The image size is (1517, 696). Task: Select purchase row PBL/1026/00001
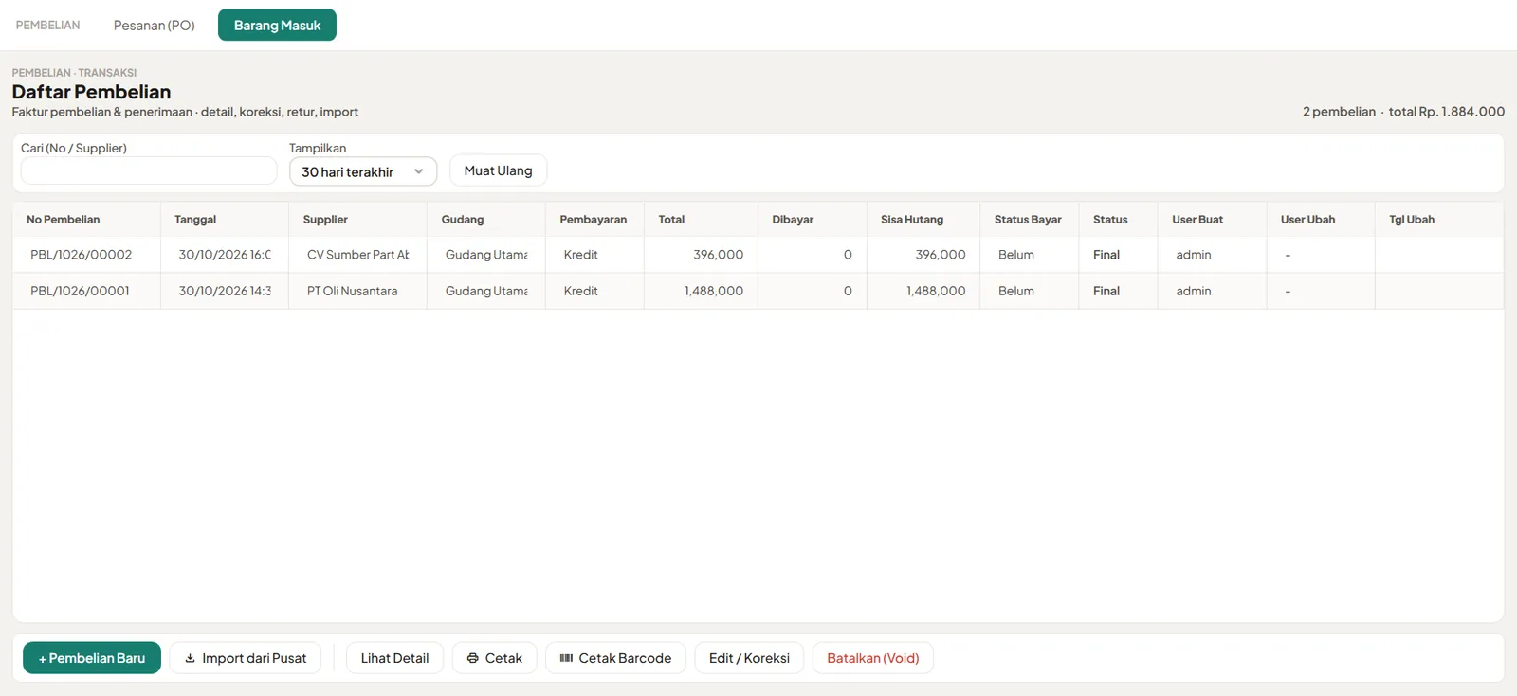[x=758, y=291]
